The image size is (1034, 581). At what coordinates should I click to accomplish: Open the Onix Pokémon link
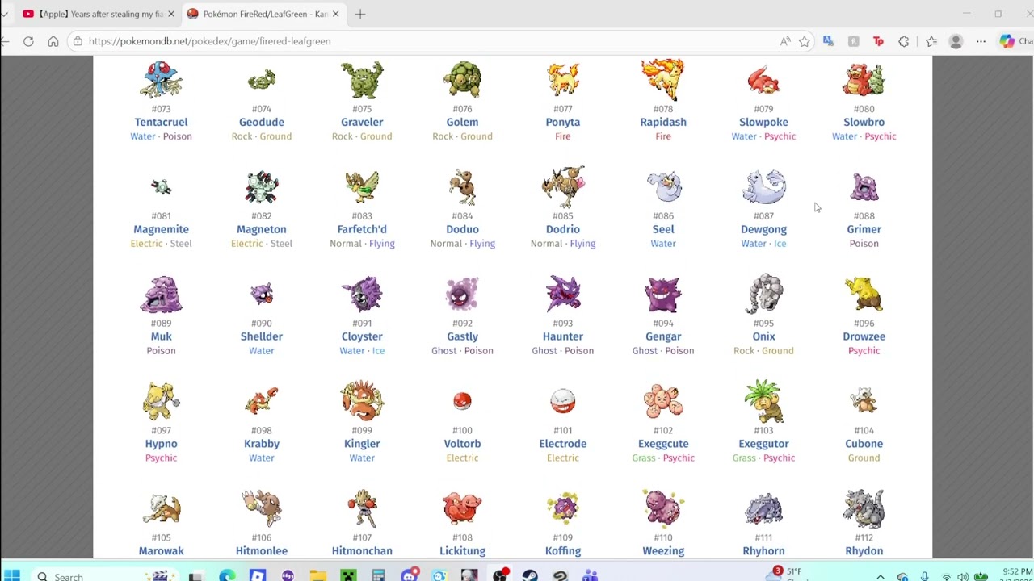[763, 336]
